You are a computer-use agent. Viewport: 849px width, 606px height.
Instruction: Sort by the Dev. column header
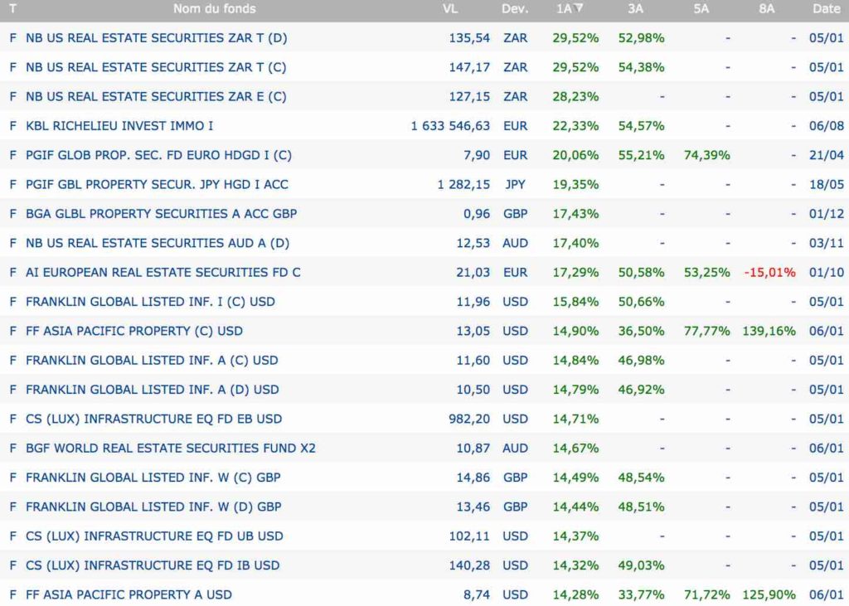(514, 8)
